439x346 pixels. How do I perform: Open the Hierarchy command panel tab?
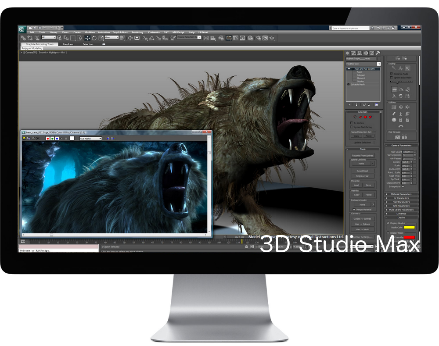(359, 53)
